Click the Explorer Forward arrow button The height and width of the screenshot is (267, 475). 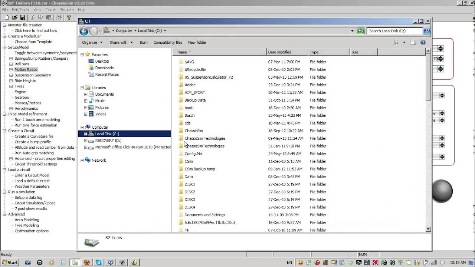(x=94, y=31)
